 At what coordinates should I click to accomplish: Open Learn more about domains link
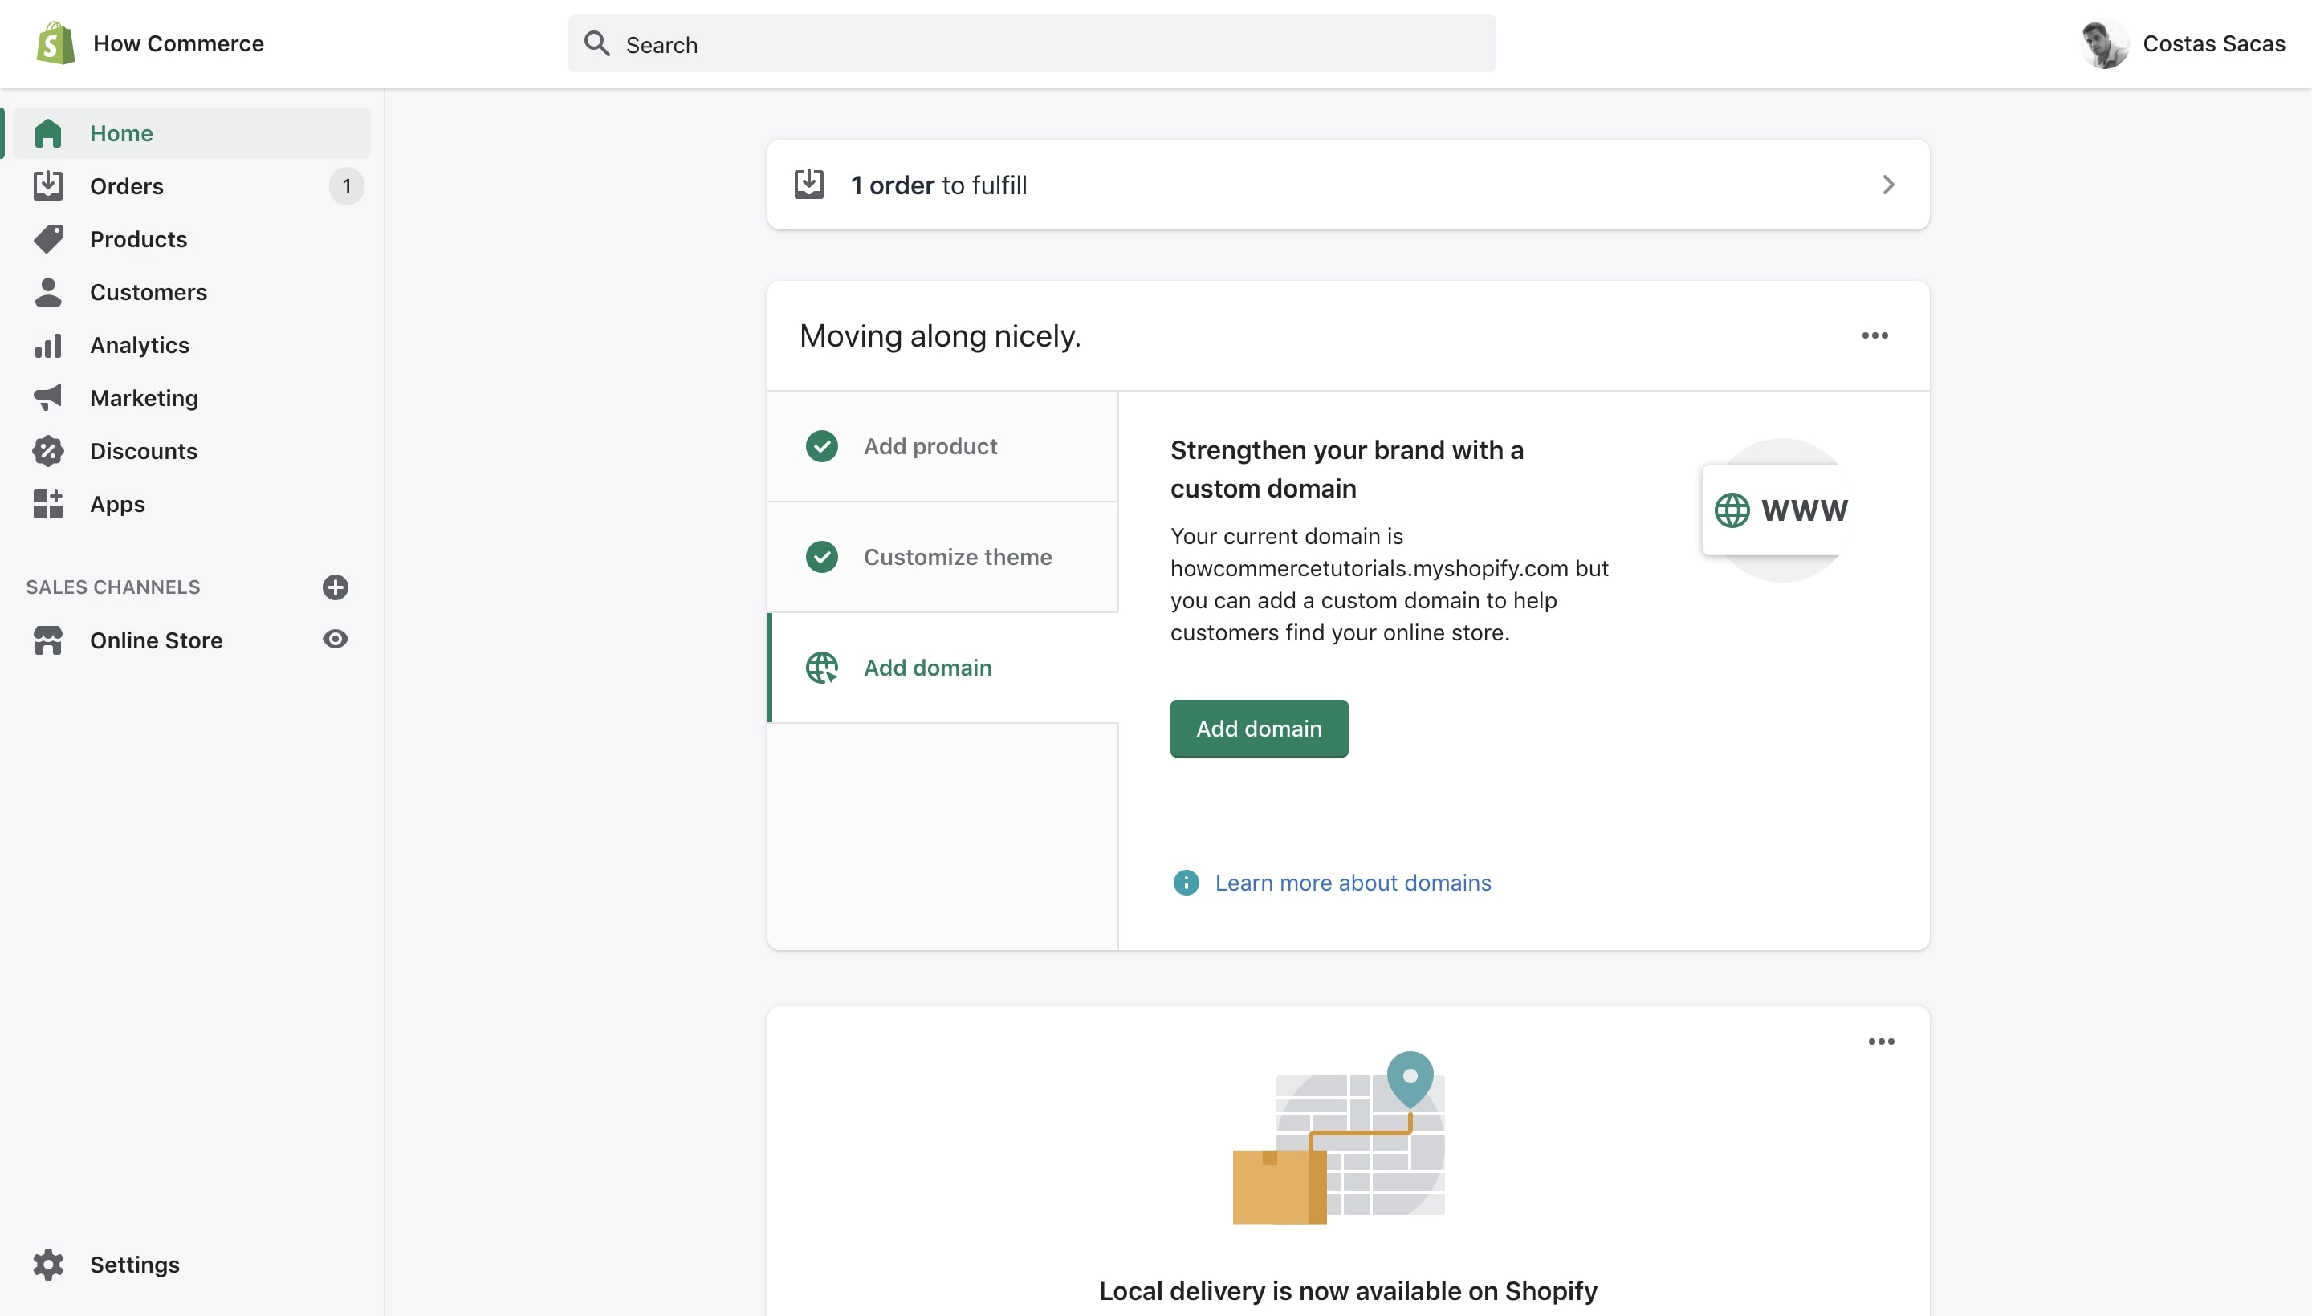[1353, 882]
